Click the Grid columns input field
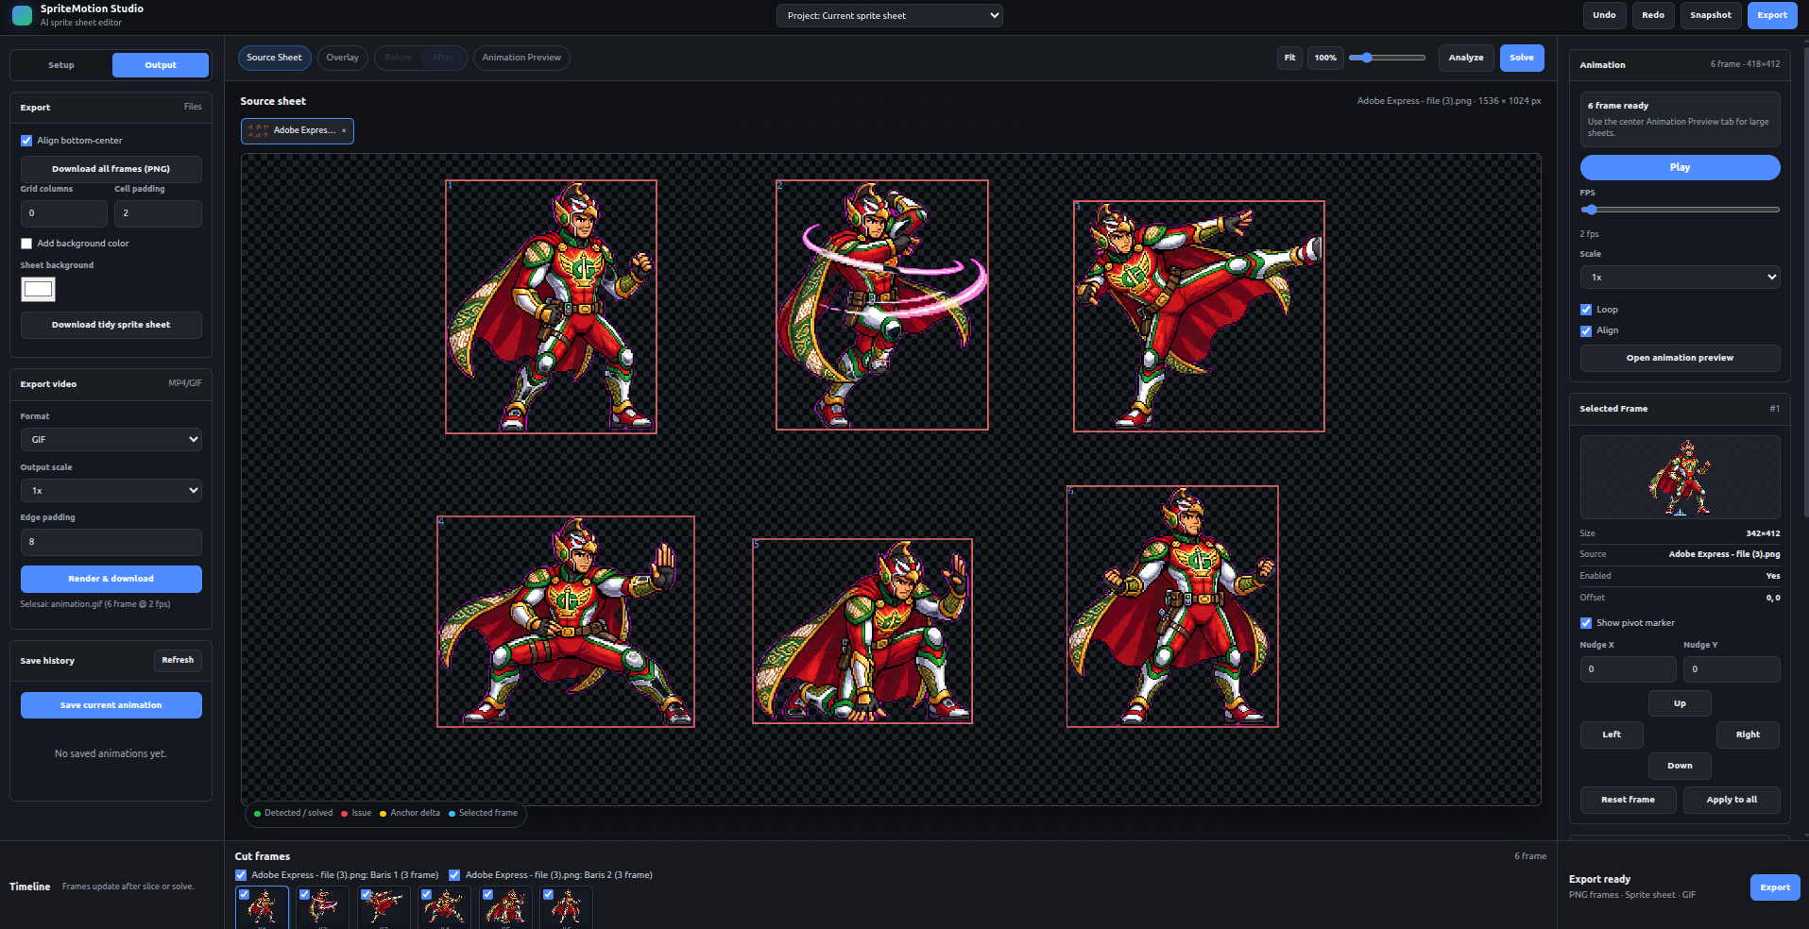Screen dimensions: 1809x929 [63, 213]
